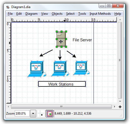Click the horizontal scrollbar thumb
This screenshot has width=130, height=124.
[x=61, y=107]
